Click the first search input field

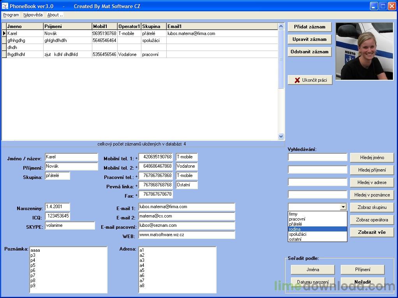pos(317,157)
